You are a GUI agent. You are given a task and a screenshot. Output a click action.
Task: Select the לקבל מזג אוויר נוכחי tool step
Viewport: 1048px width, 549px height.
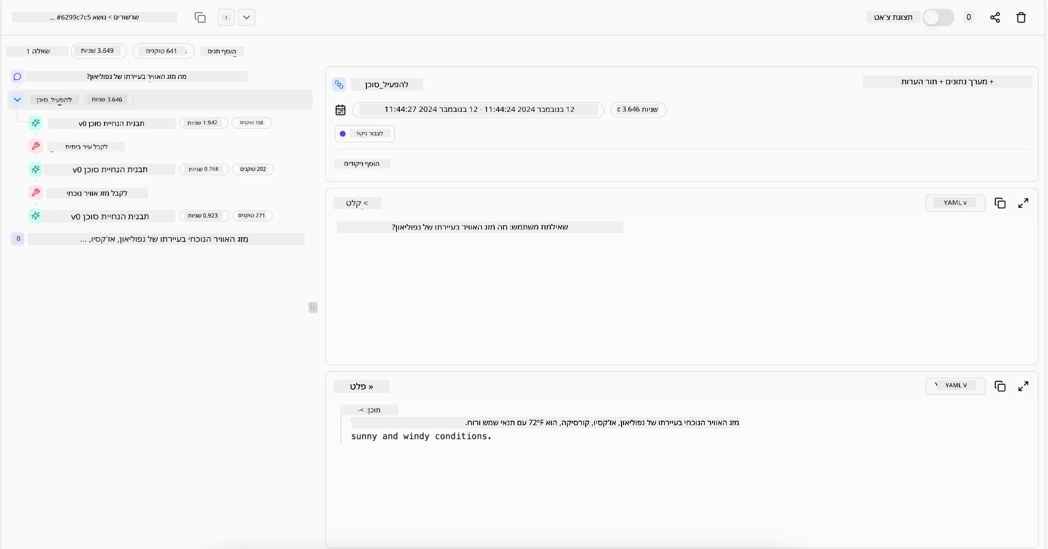pos(97,193)
